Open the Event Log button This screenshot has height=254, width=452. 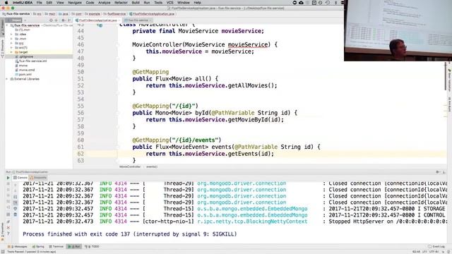(437, 246)
